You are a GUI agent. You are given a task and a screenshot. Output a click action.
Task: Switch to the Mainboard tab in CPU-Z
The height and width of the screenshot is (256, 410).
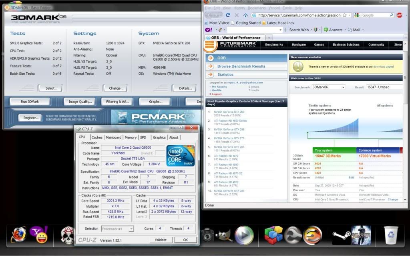click(x=113, y=137)
